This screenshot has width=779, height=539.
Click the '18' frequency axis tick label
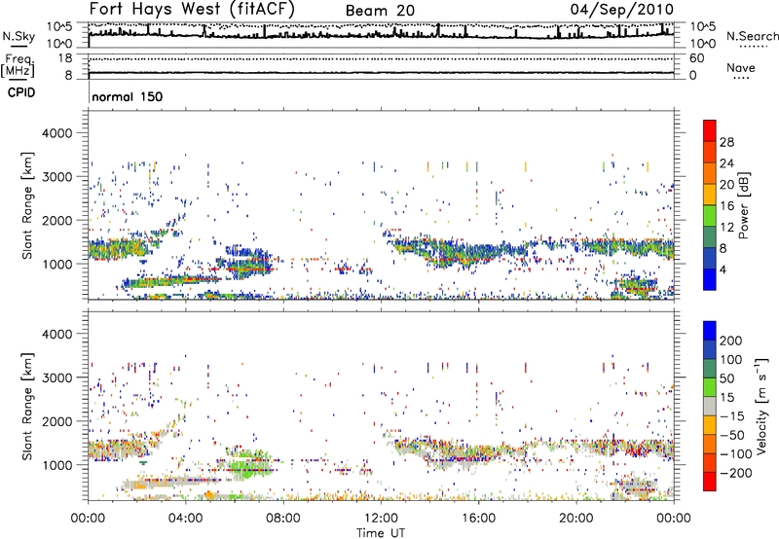pos(65,58)
